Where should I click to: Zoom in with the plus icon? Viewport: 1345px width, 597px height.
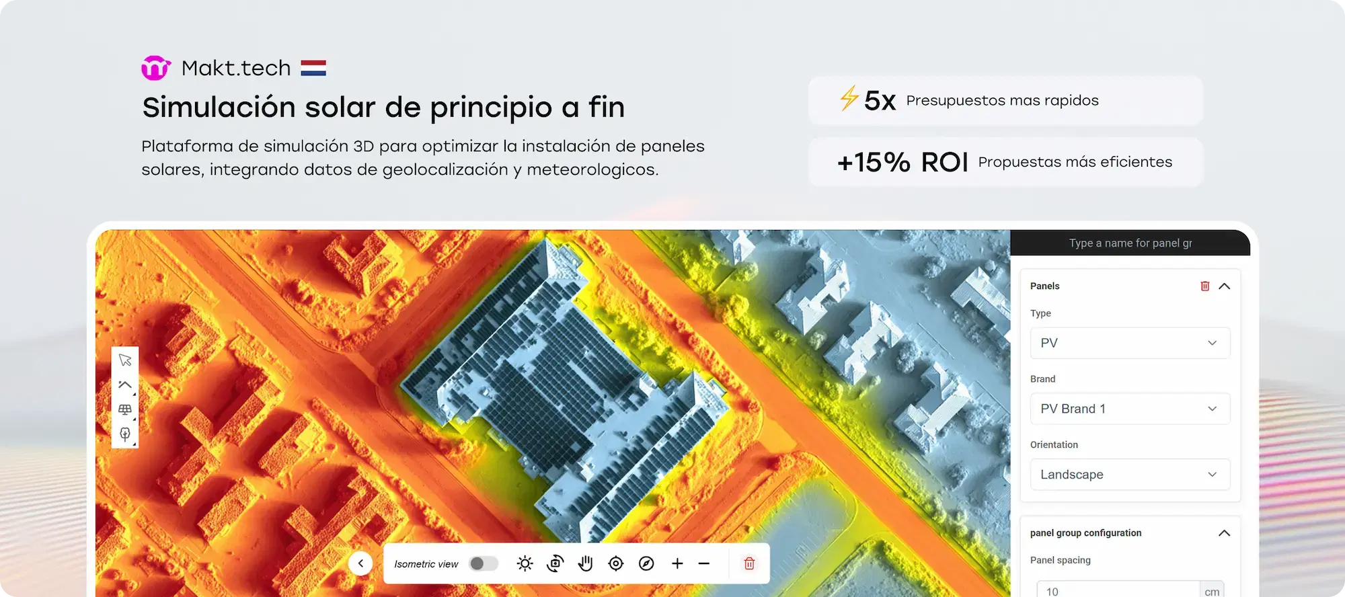677,563
